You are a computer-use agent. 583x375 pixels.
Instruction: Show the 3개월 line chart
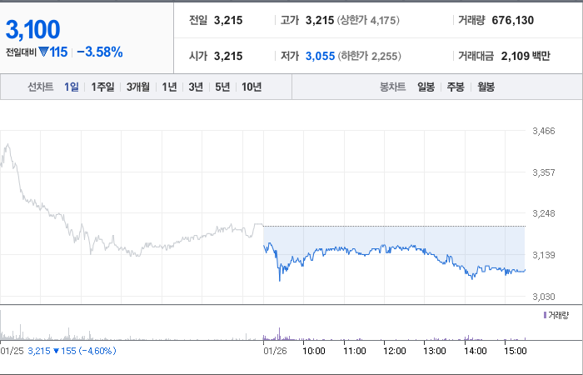pos(138,87)
